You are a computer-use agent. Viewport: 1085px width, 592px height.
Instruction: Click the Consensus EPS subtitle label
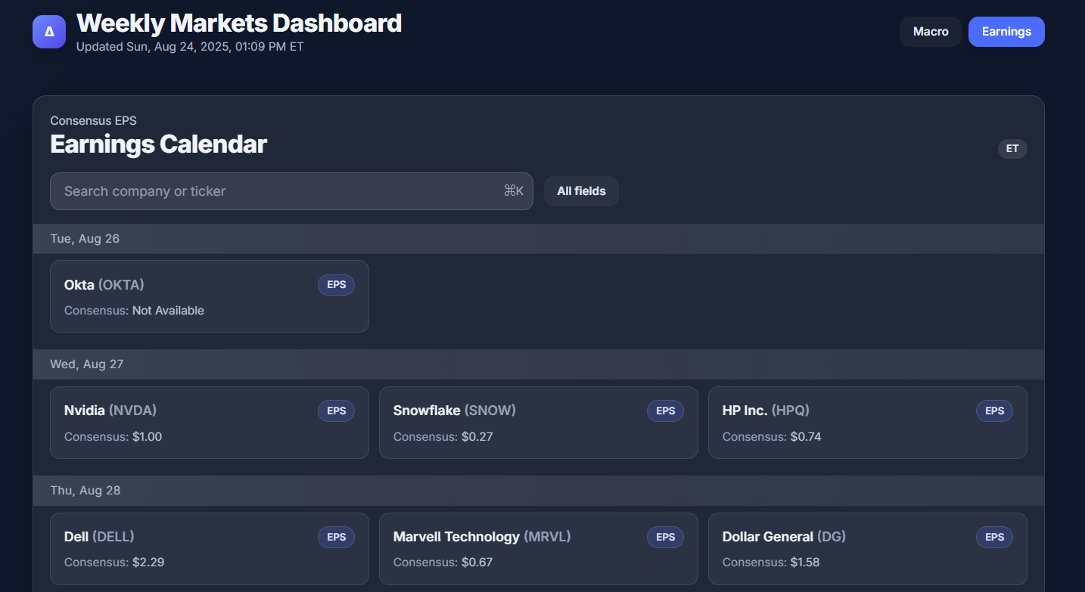(x=93, y=121)
